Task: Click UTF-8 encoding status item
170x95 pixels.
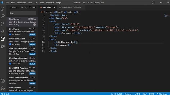Action: tap(137, 94)
